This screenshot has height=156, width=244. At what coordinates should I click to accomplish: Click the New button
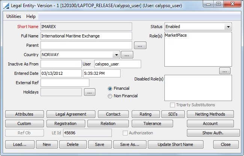47,144
